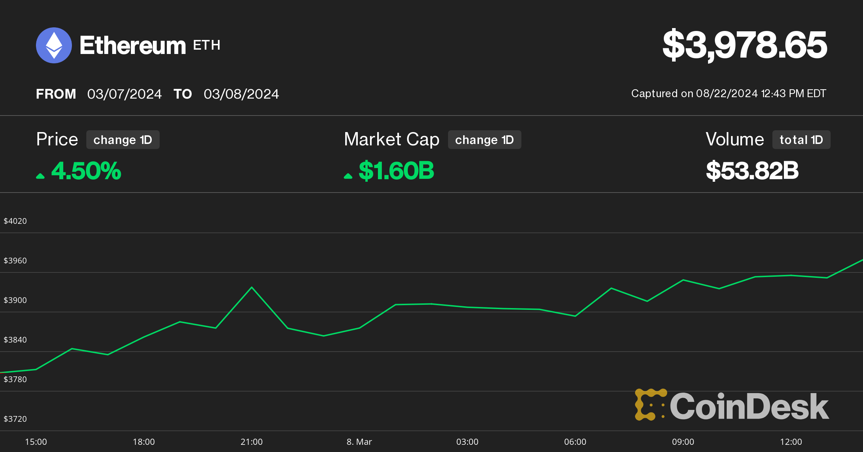Click the $53.82B volume value
This screenshot has height=452, width=863.
pos(752,171)
